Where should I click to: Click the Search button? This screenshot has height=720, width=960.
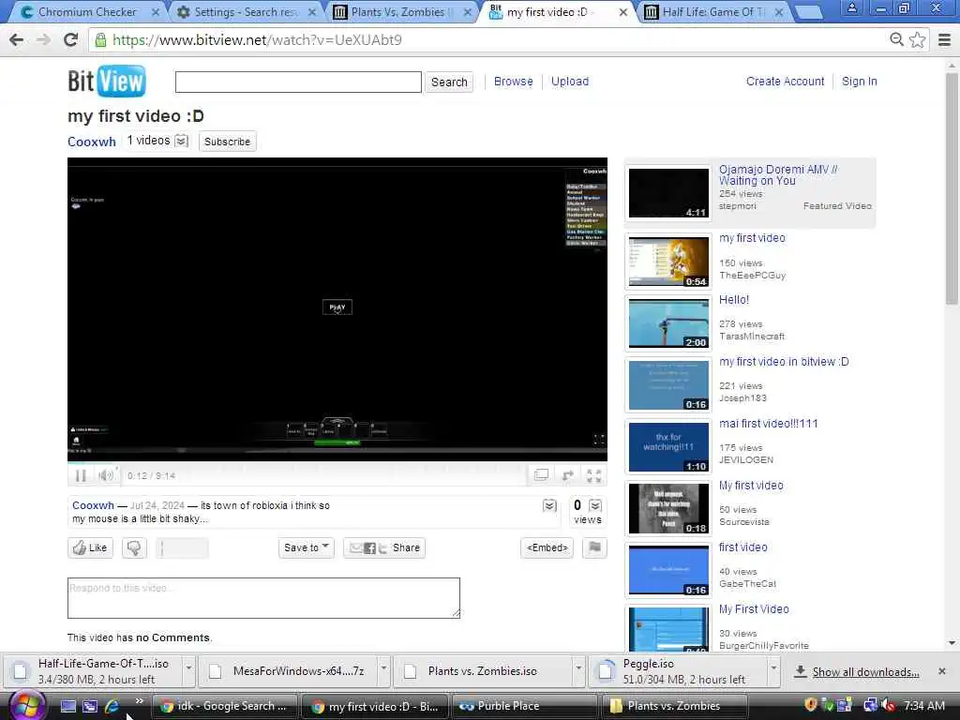449,82
